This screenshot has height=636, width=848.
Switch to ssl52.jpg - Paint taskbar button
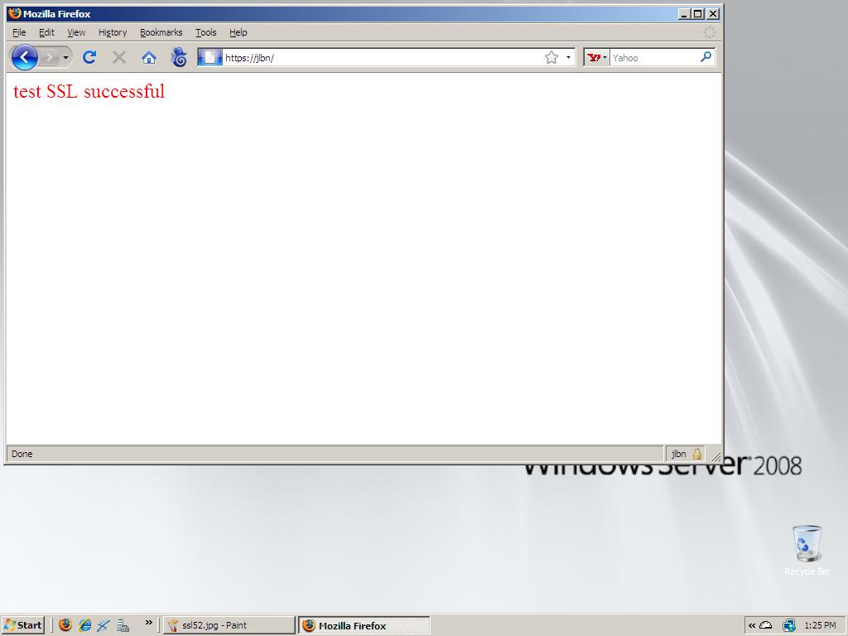(x=229, y=625)
